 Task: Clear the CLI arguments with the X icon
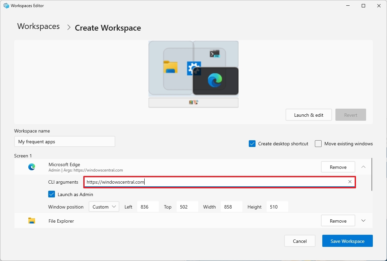tap(350, 182)
